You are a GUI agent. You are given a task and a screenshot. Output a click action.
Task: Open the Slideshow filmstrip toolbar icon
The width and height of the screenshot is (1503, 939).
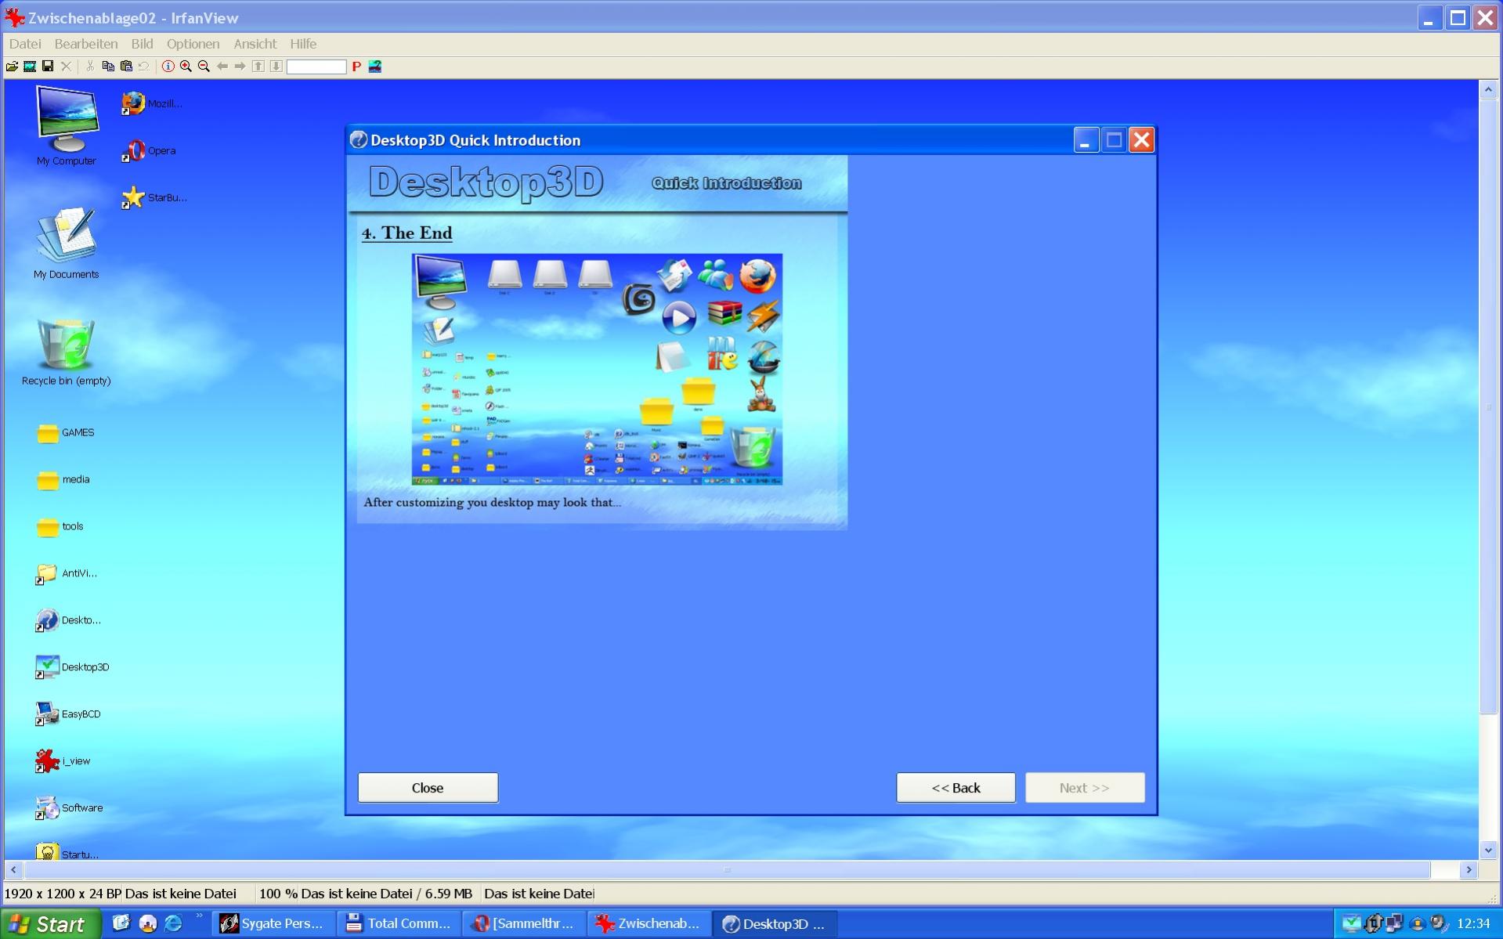coord(30,67)
